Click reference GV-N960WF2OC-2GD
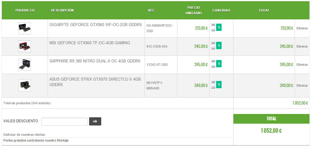Image resolution: width=311 pixels, height=147 pixels. 160,28
